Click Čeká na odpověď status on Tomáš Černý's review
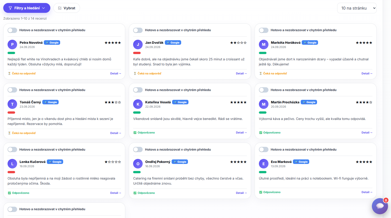 point(22,133)
